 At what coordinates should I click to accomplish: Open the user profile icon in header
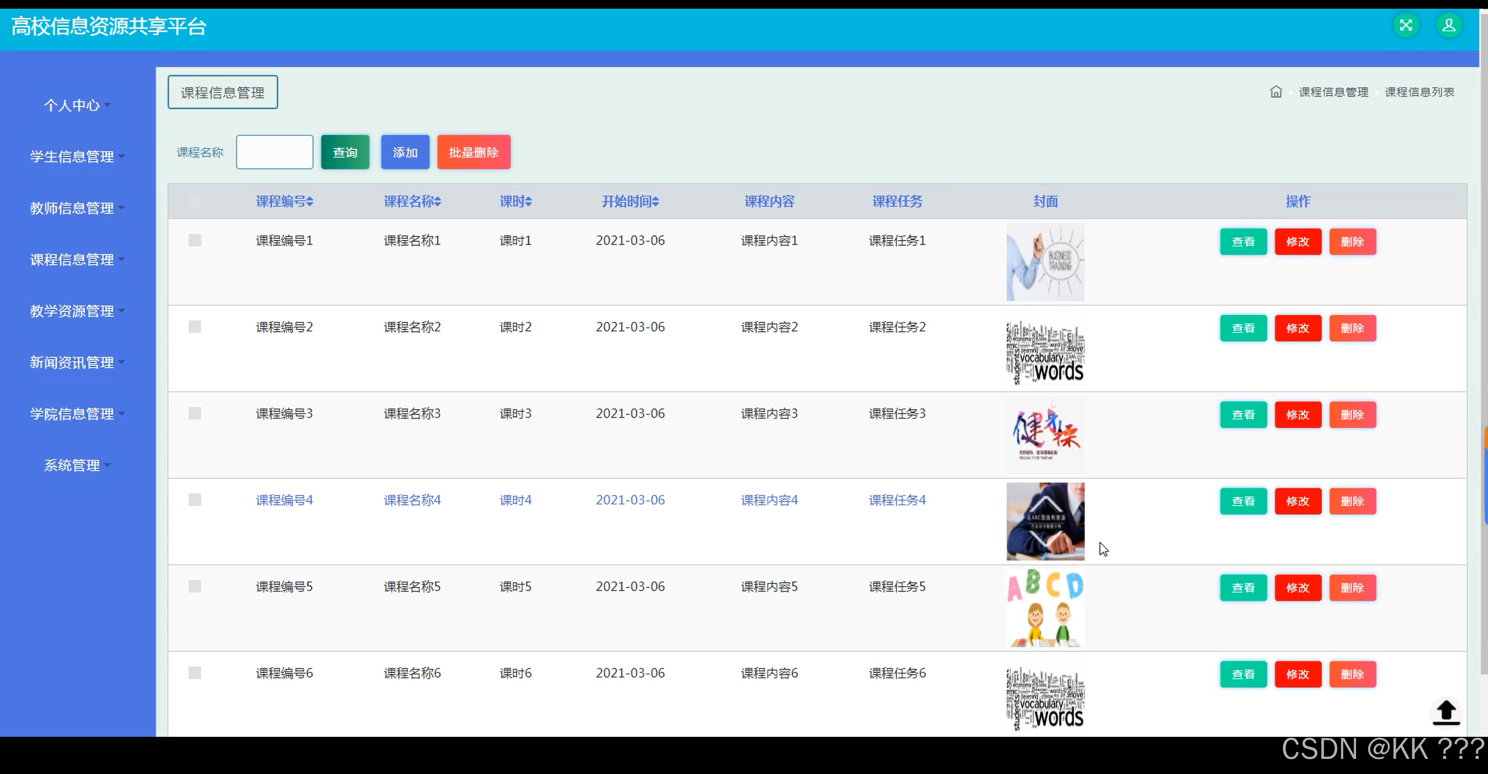(x=1449, y=26)
